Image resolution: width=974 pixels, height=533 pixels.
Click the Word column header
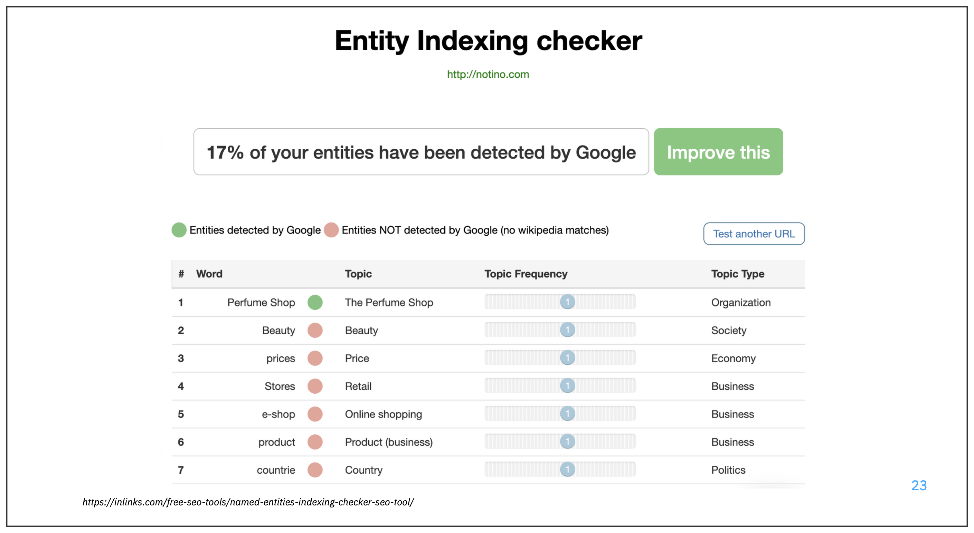209,274
